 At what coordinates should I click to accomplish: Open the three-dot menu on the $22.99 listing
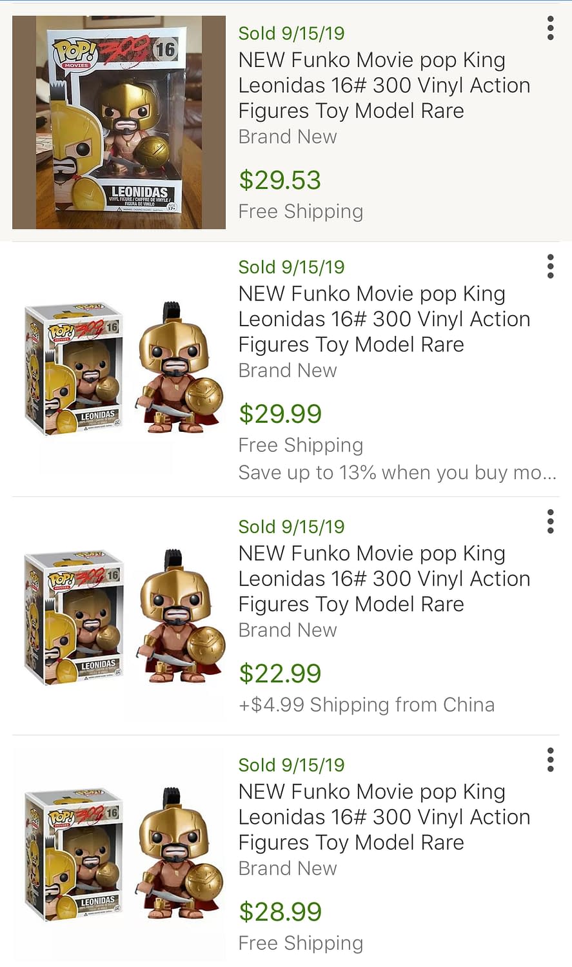click(550, 522)
